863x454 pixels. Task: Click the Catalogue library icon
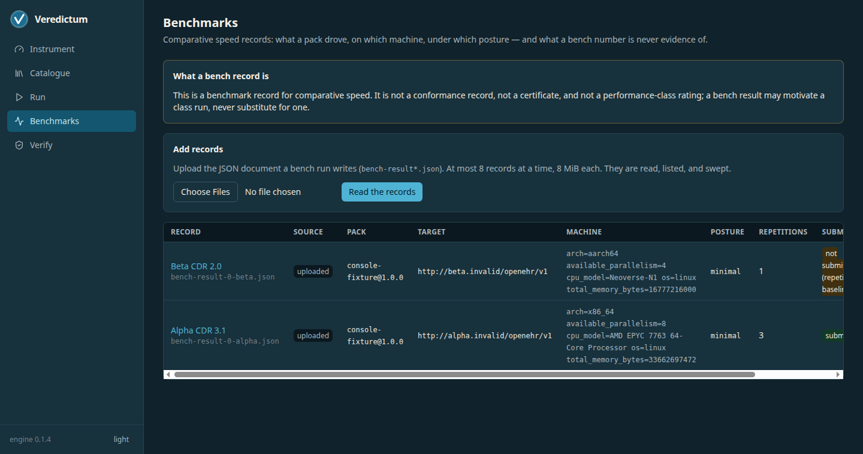19,73
